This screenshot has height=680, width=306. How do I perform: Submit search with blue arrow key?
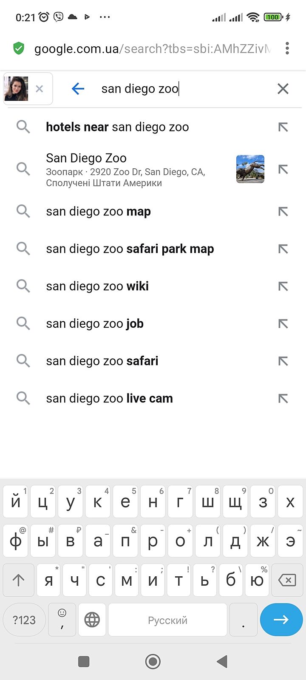tap(281, 620)
